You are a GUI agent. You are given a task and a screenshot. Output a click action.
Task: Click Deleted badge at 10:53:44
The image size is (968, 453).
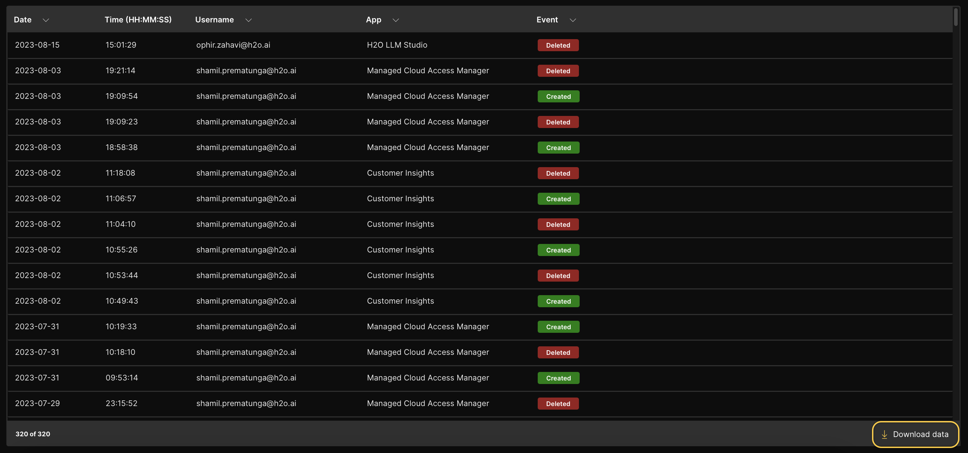coord(558,276)
